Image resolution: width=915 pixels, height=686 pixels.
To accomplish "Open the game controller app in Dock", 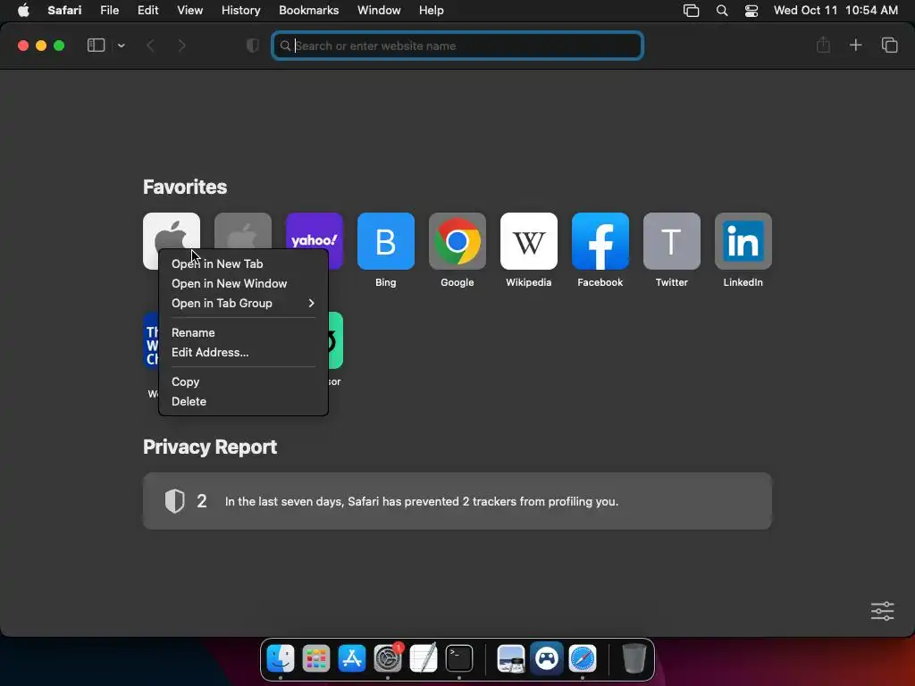I will 547,658.
